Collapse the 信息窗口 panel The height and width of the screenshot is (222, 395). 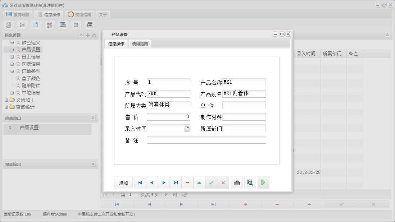pos(93,118)
